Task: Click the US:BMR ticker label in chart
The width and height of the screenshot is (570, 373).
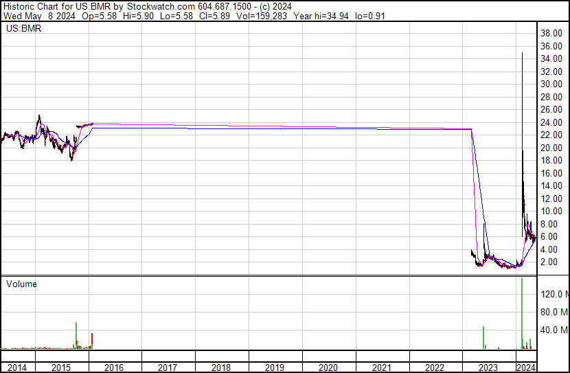Action: coord(24,30)
